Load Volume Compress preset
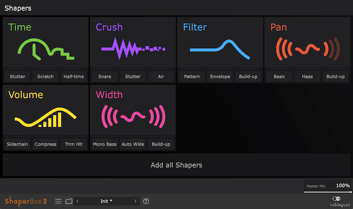Viewport: 353px width, 209px height. pyautogui.click(x=46, y=144)
